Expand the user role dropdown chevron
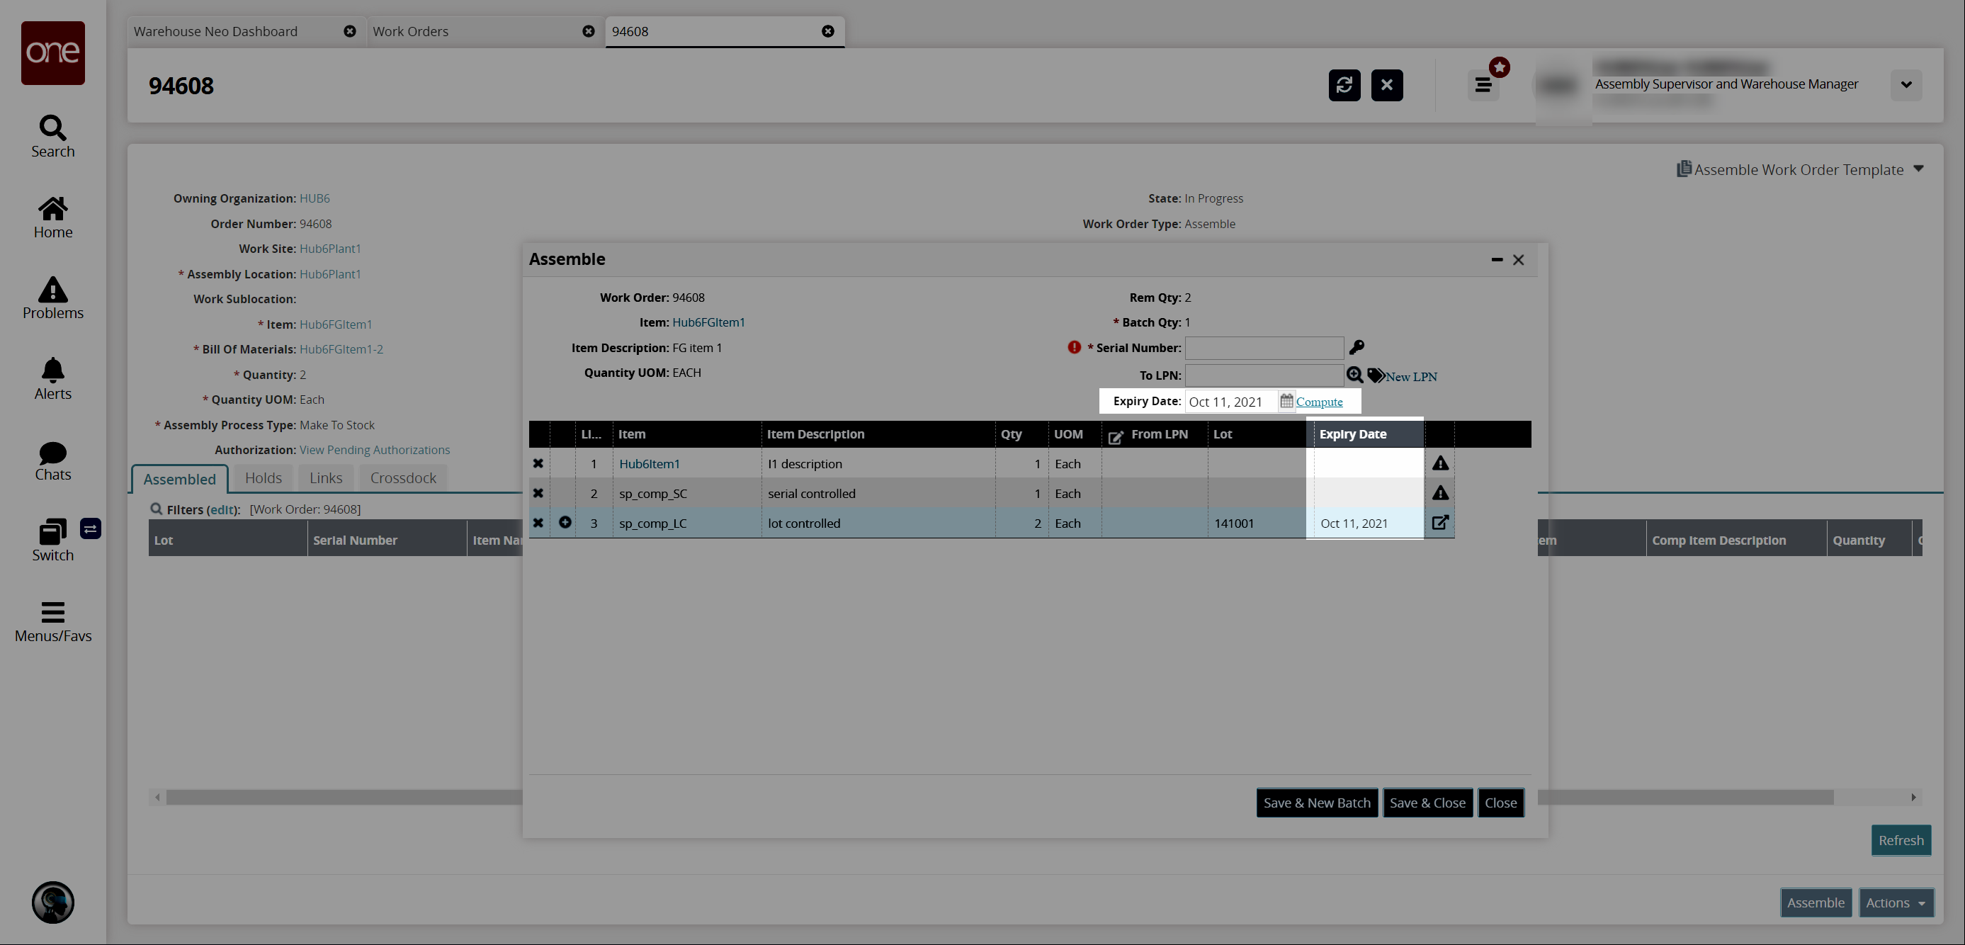This screenshot has width=1965, height=945. (x=1905, y=85)
